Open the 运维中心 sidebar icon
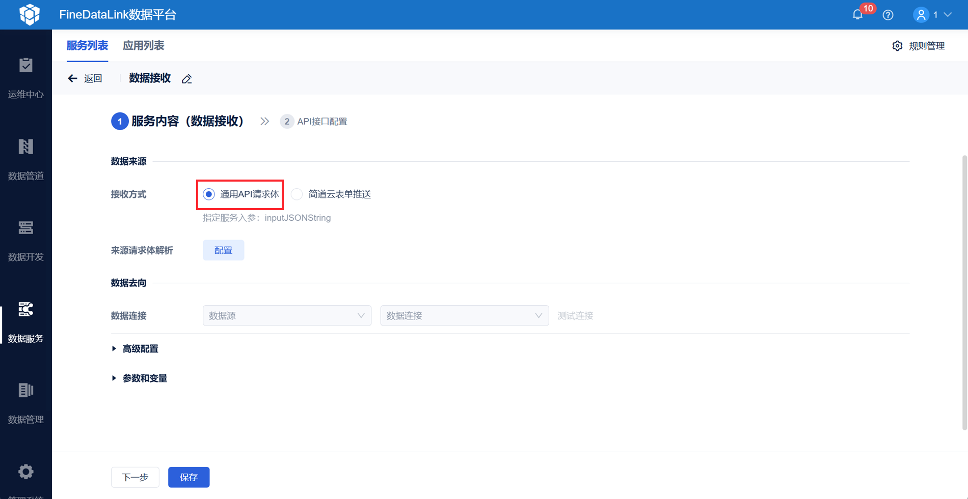Screen dimensions: 968x499 (x=26, y=66)
